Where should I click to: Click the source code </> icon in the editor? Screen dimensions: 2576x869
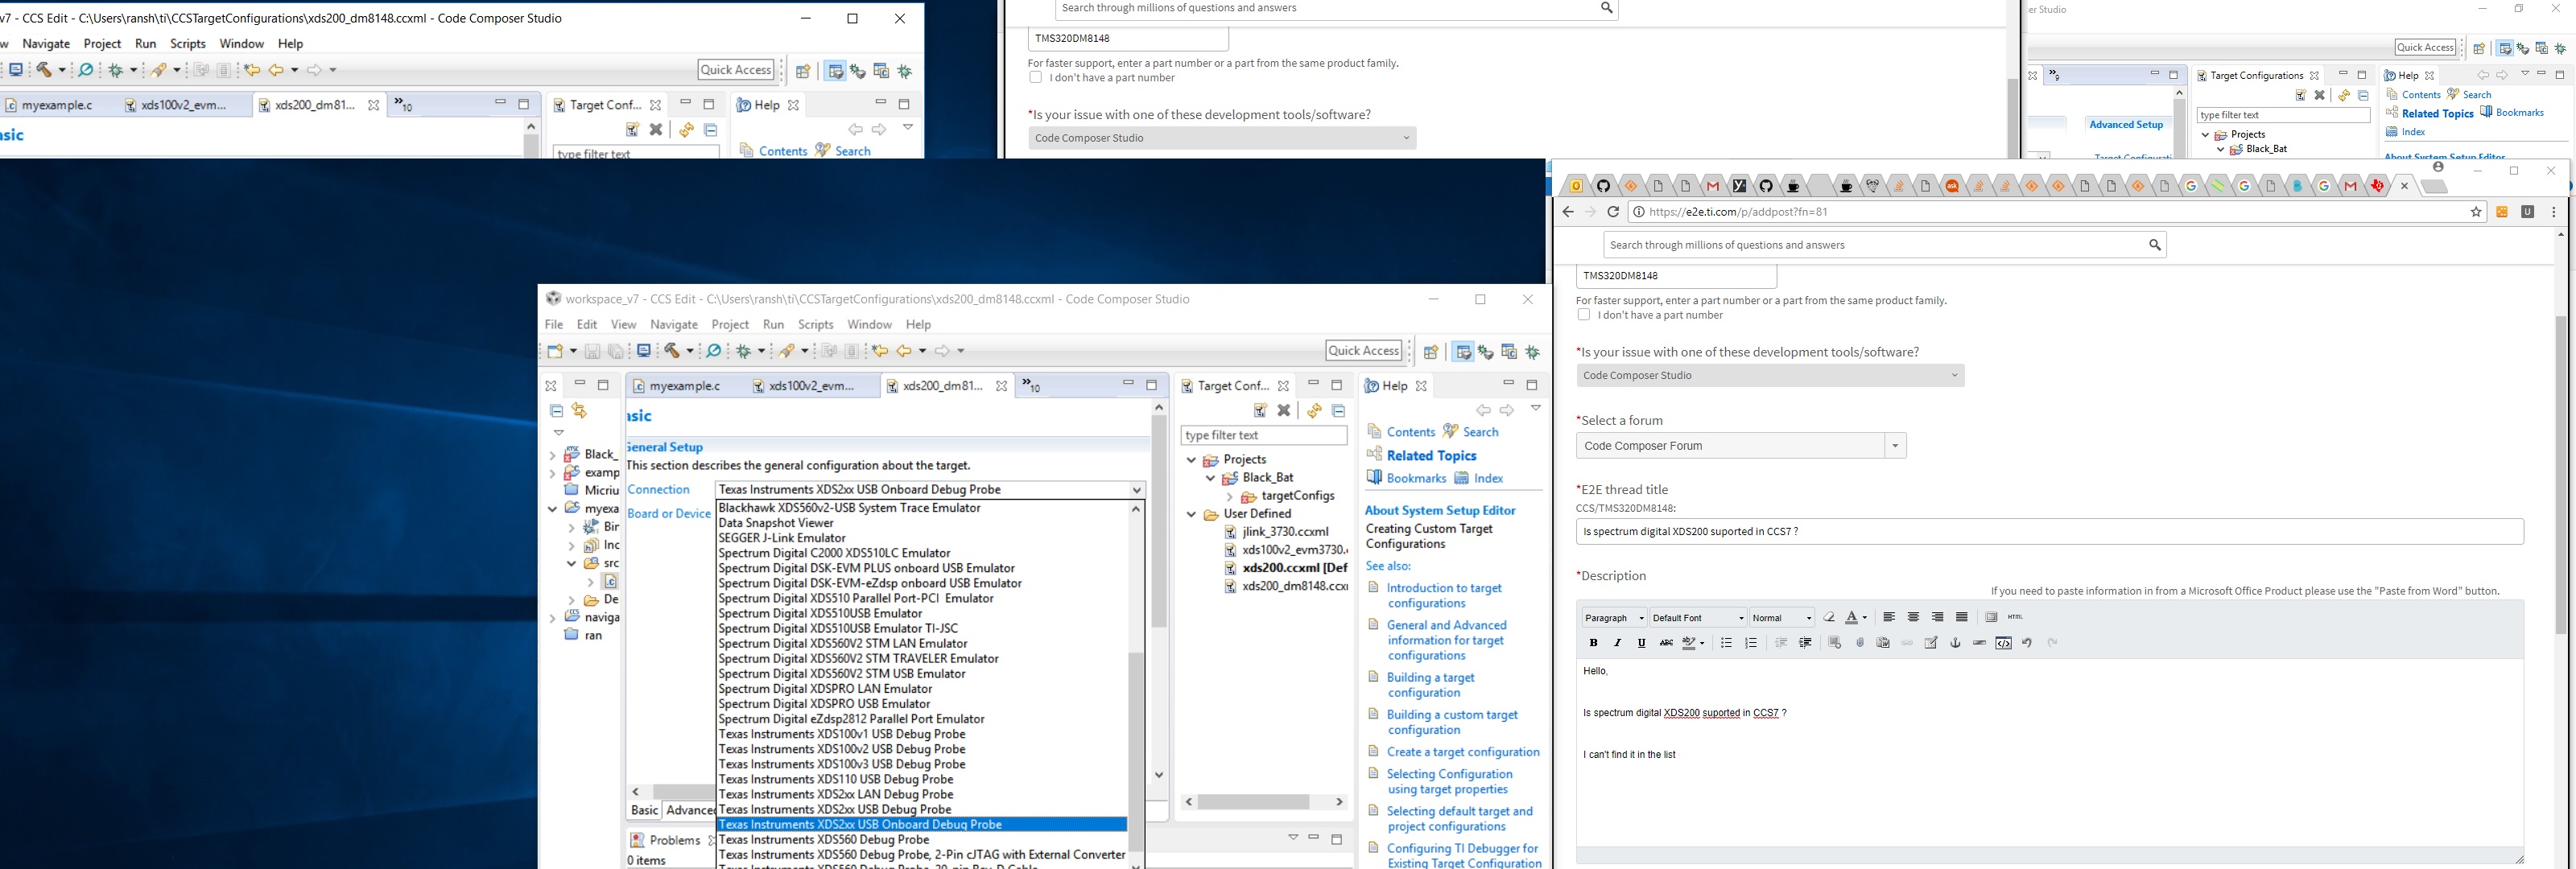pos(2003,643)
